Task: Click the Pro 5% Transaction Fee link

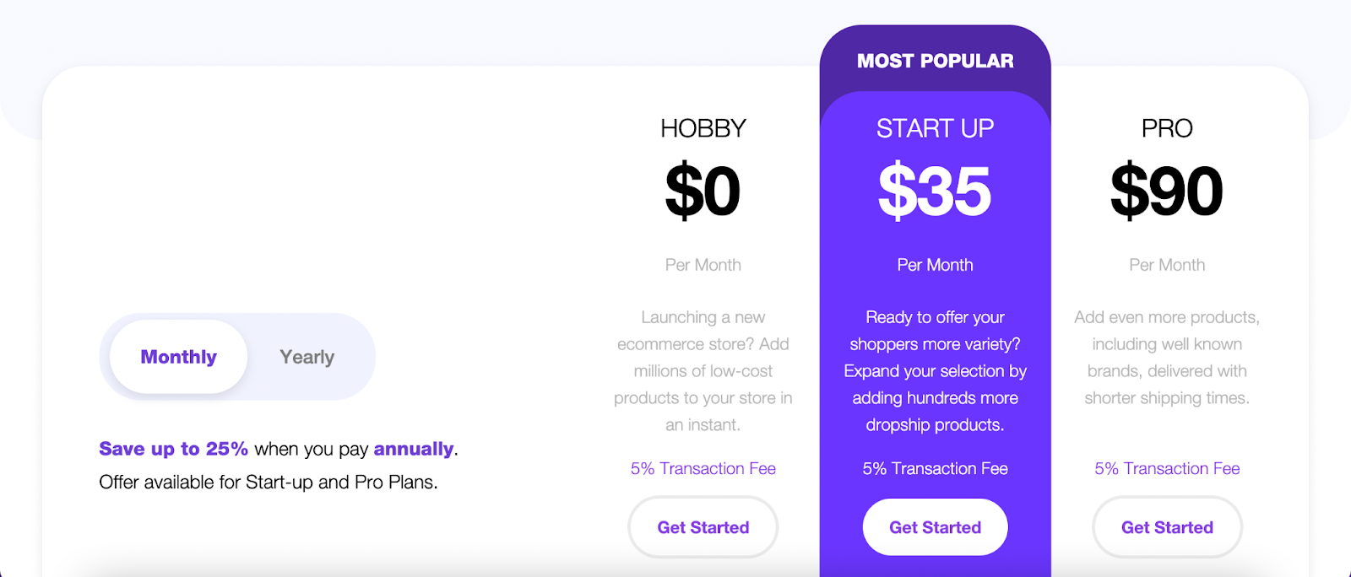Action: (x=1167, y=468)
